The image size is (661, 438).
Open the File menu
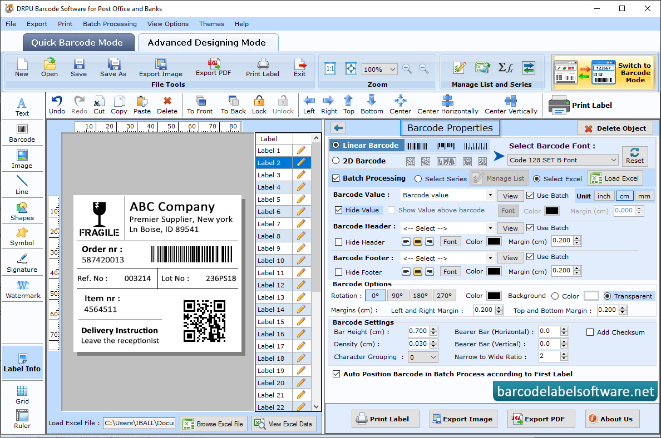tap(11, 24)
